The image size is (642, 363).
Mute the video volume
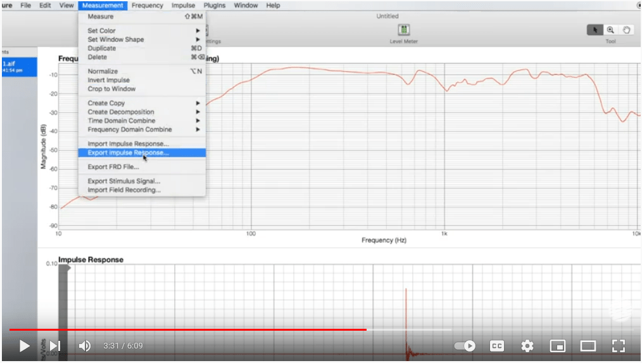[x=85, y=346]
